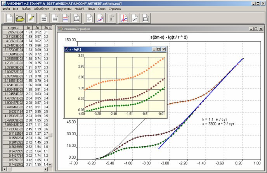
Task: Click the vertical scrollbar thumb of the data table
Action: (x=50, y=135)
